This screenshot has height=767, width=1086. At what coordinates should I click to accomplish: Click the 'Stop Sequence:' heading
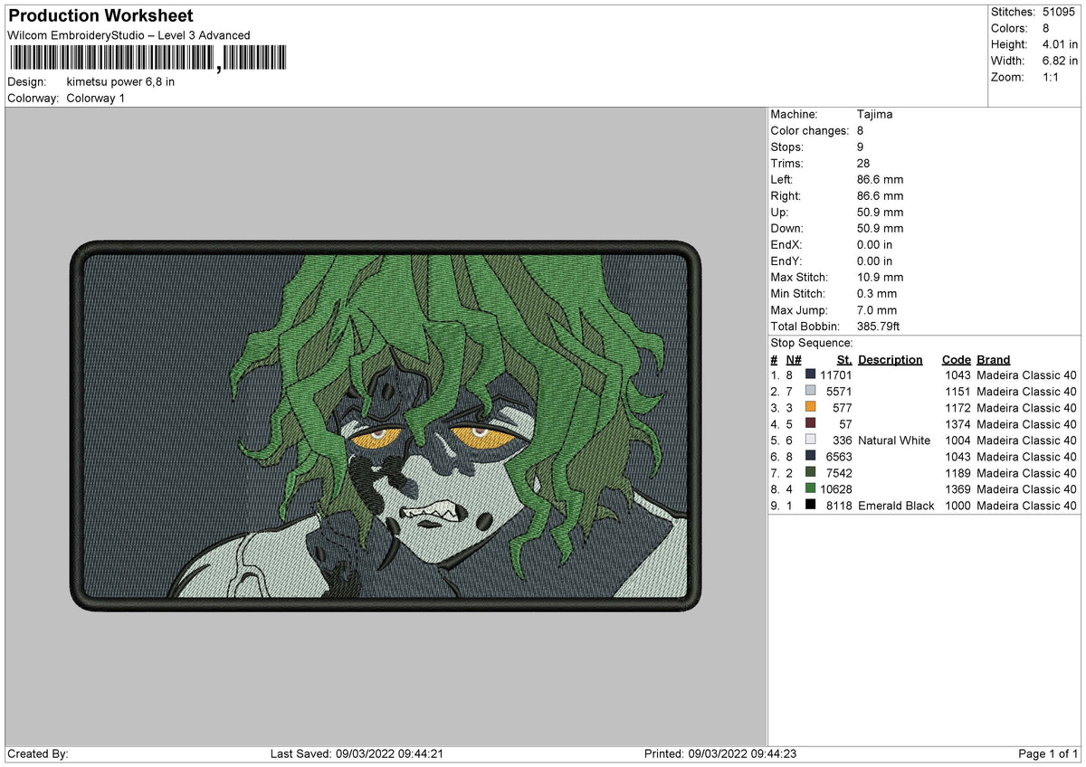tap(811, 343)
